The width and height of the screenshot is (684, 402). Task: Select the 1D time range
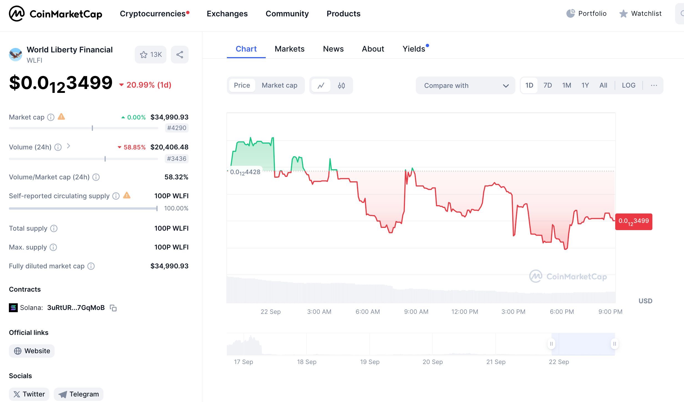click(x=529, y=85)
